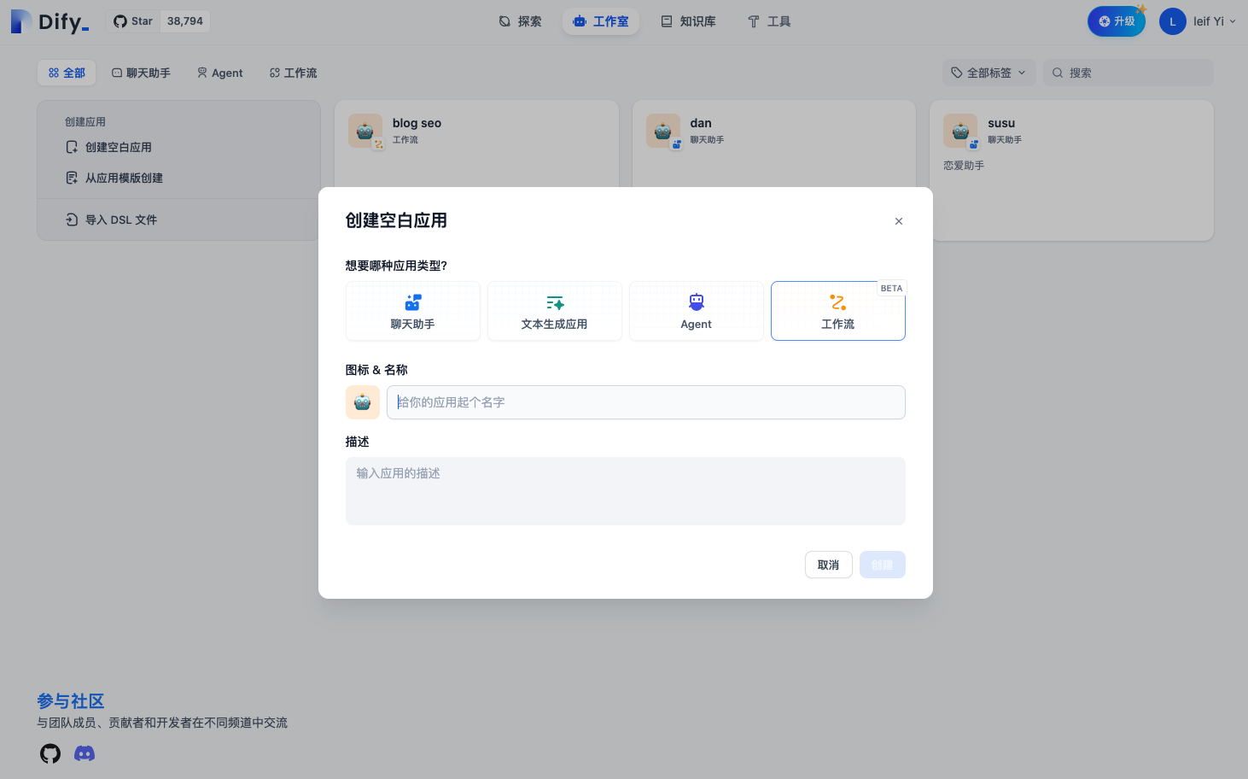
Task: Click the Dify logo
Action: 50,21
